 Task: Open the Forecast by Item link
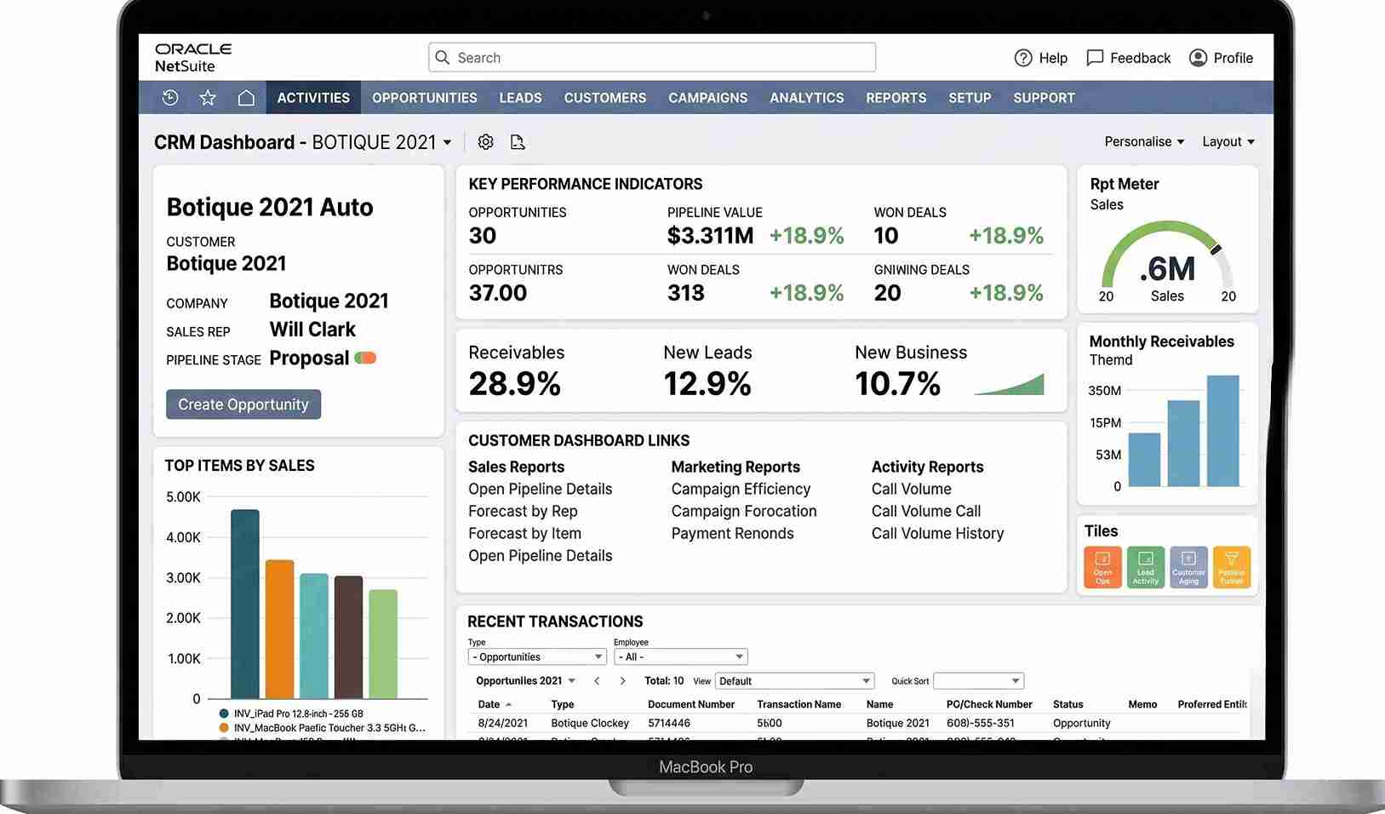[524, 534]
